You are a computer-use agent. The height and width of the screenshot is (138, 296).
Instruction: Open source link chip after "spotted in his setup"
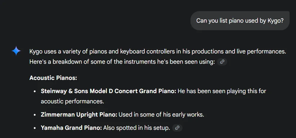(x=177, y=128)
